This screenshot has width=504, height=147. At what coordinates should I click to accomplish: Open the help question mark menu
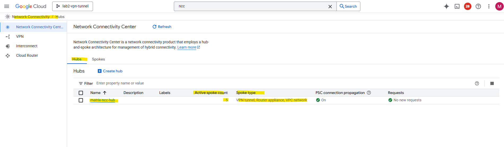(x=478, y=6)
